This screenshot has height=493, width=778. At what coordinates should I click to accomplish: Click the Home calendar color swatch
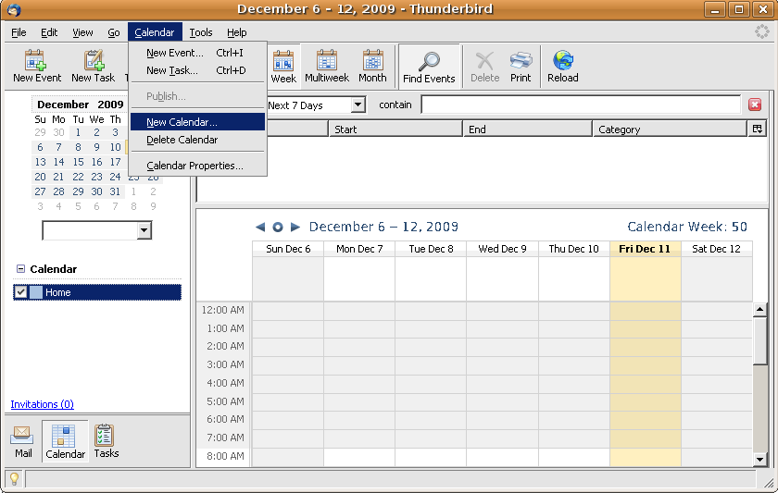[x=36, y=292]
